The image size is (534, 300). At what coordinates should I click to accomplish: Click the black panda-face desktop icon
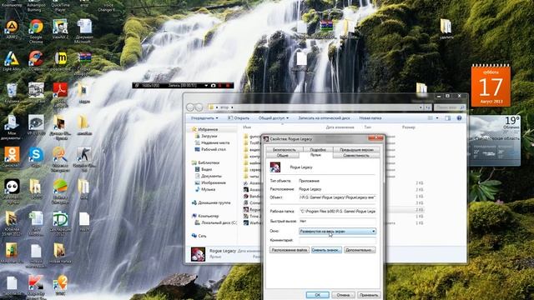[12, 190]
